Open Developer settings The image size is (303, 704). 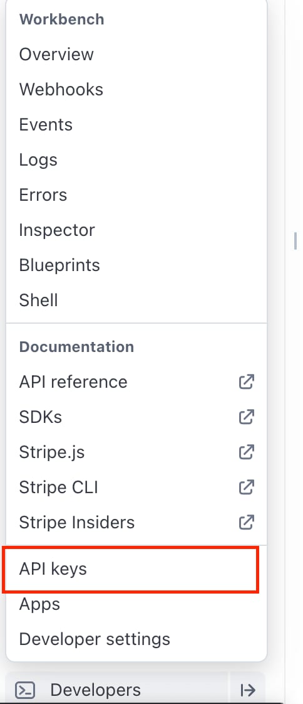[x=136, y=639]
